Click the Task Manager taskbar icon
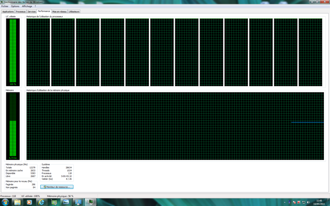The image size is (330, 206). (x=91, y=202)
